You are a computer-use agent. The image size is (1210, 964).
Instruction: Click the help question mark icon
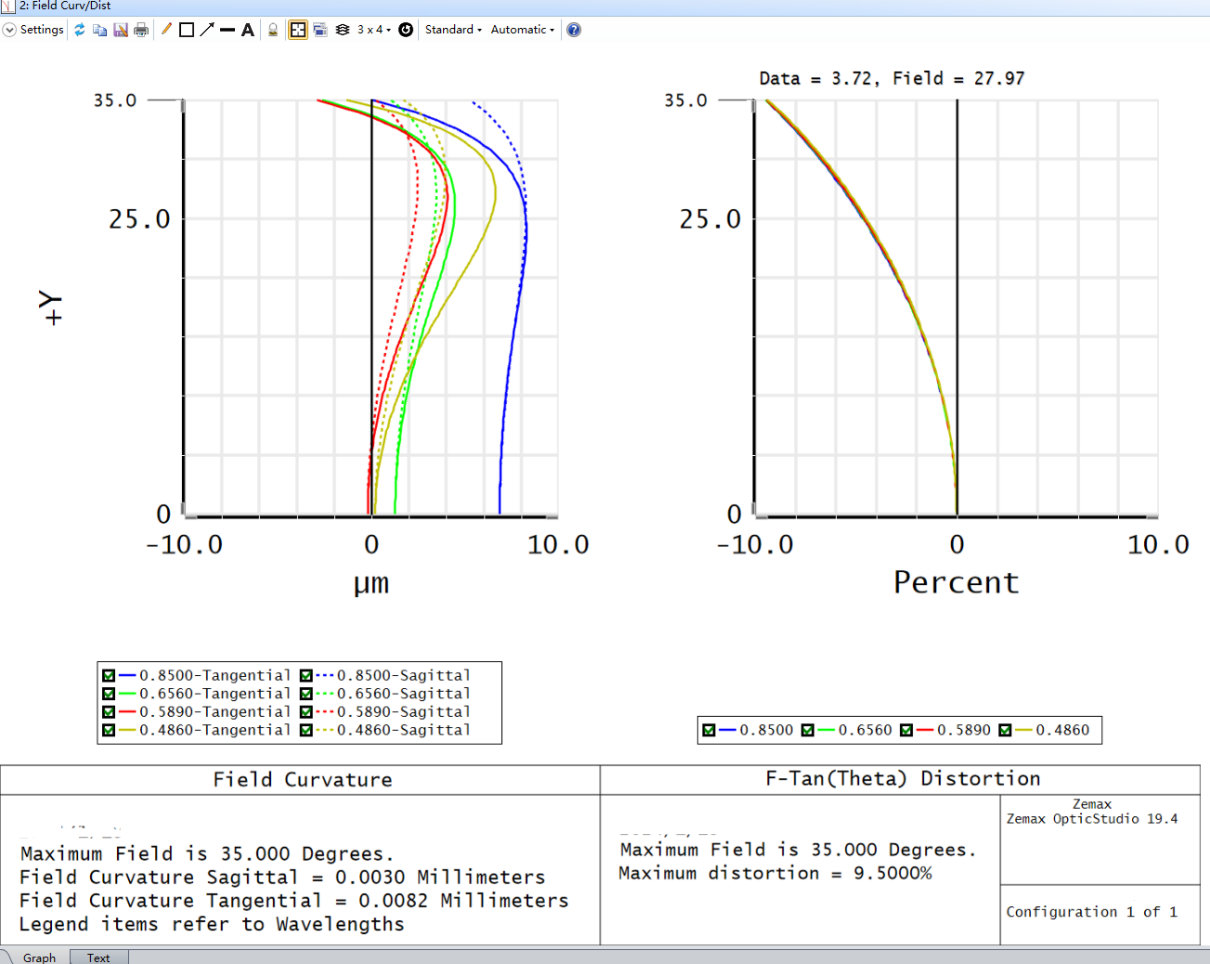click(574, 30)
